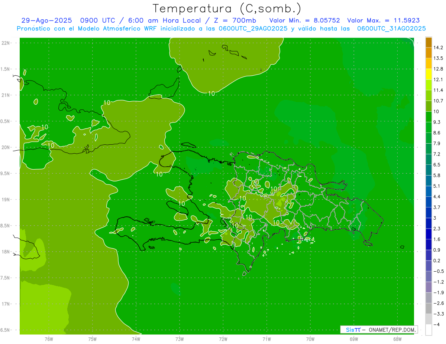This screenshot has width=446, height=344.
Task: Click the "-3.3" color scale value
Action: [438, 314]
